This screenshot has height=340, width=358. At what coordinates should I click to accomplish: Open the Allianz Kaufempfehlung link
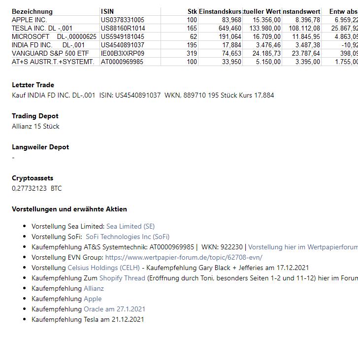[94, 288]
